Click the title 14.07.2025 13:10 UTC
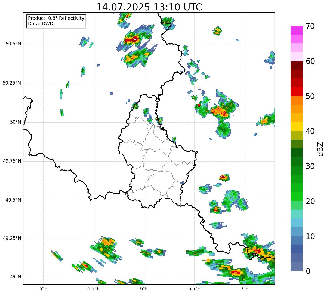This screenshot has height=294, width=327. click(x=149, y=7)
